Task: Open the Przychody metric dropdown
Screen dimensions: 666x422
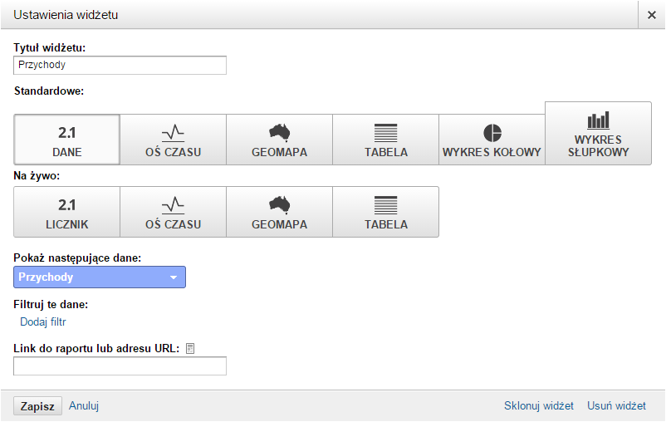Action: 100,277
